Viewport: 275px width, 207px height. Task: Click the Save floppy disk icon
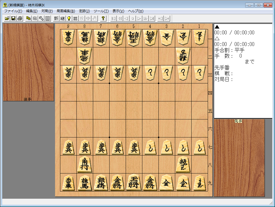(x=13, y=18)
